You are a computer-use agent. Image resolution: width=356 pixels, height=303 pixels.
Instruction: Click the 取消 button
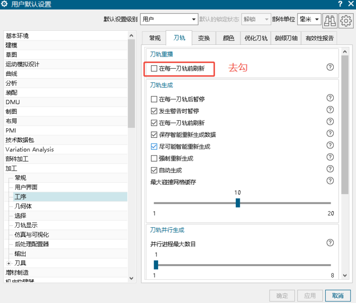pyautogui.click(x=338, y=295)
